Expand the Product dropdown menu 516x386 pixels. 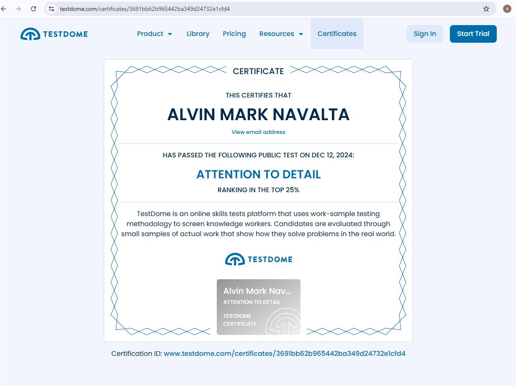[154, 34]
